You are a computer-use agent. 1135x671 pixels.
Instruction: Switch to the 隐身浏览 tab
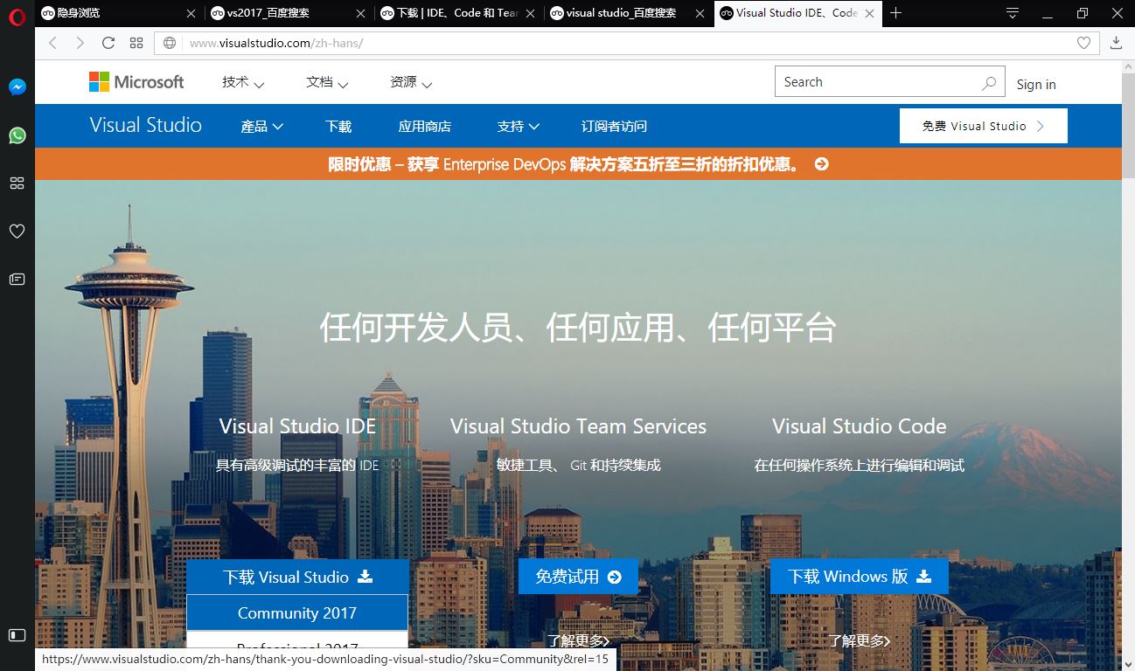[119, 13]
